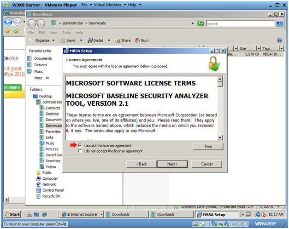289x229 pixels.
Task: Click license text scrollbar down arrow
Action: point(220,137)
